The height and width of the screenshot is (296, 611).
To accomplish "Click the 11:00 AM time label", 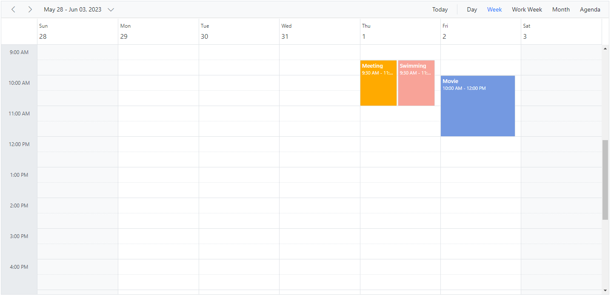I will [19, 114].
